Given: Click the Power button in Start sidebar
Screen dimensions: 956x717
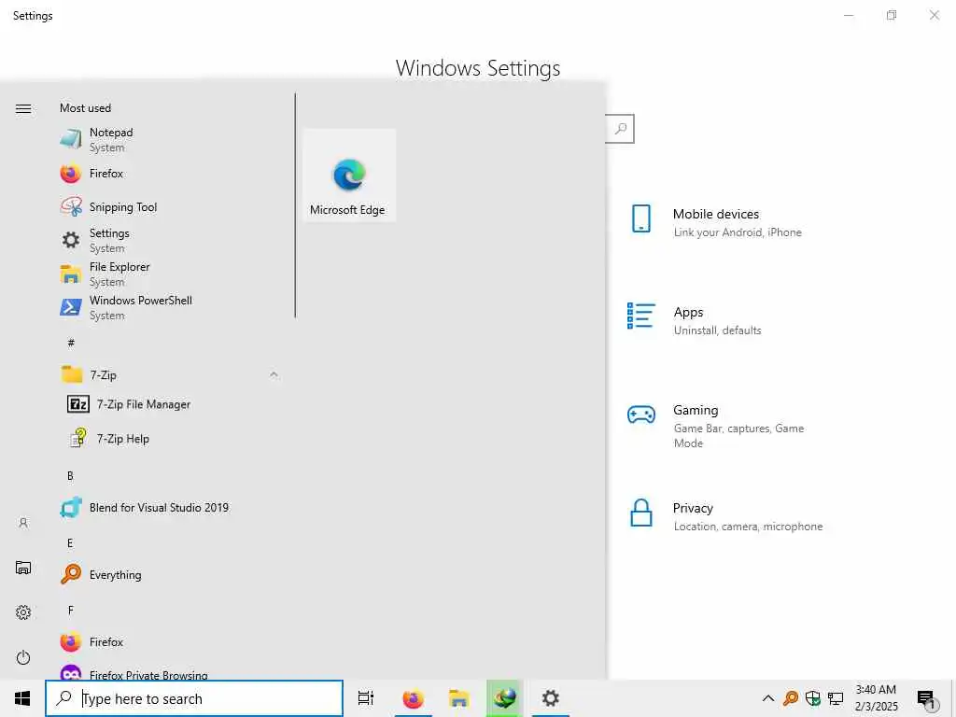Looking at the screenshot, I should coord(23,657).
